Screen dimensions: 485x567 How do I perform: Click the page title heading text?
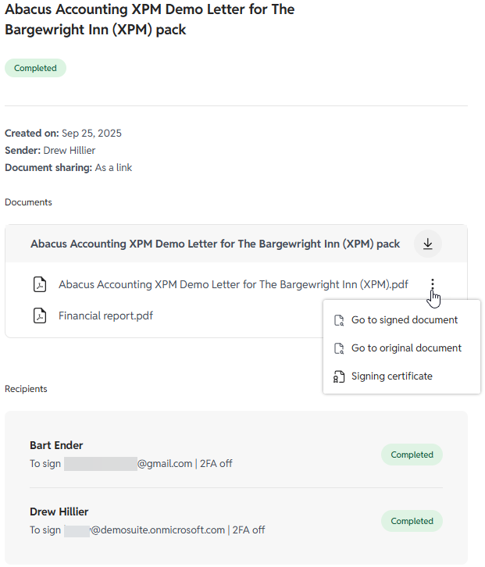[148, 20]
